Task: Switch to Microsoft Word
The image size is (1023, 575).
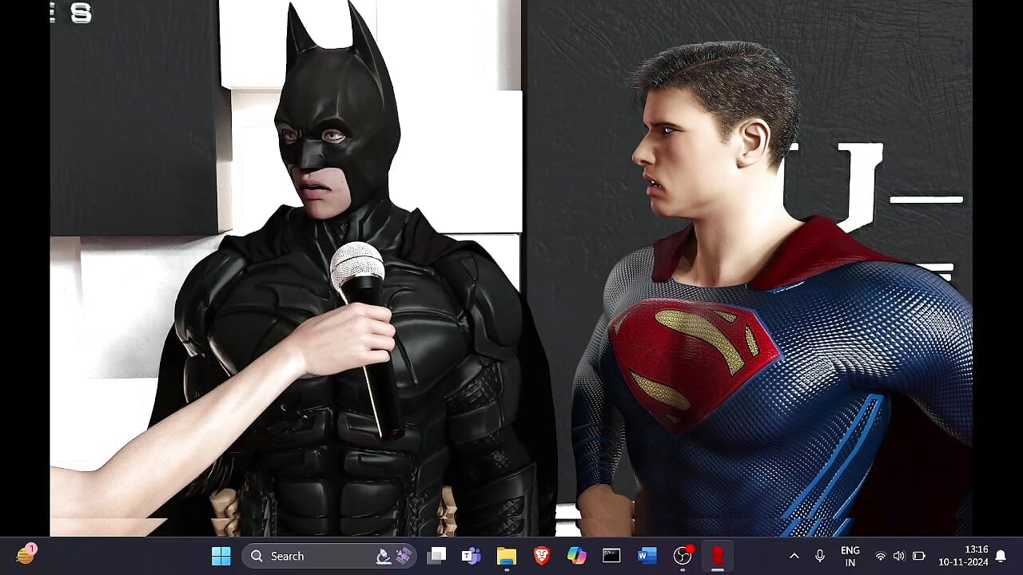Action: (x=647, y=556)
